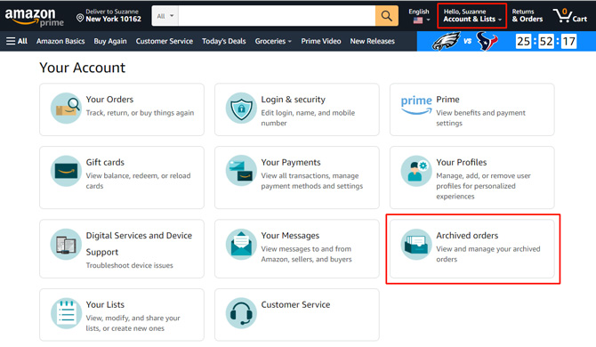Open the Login & security title link
This screenshot has width=596, height=347.
pos(293,100)
